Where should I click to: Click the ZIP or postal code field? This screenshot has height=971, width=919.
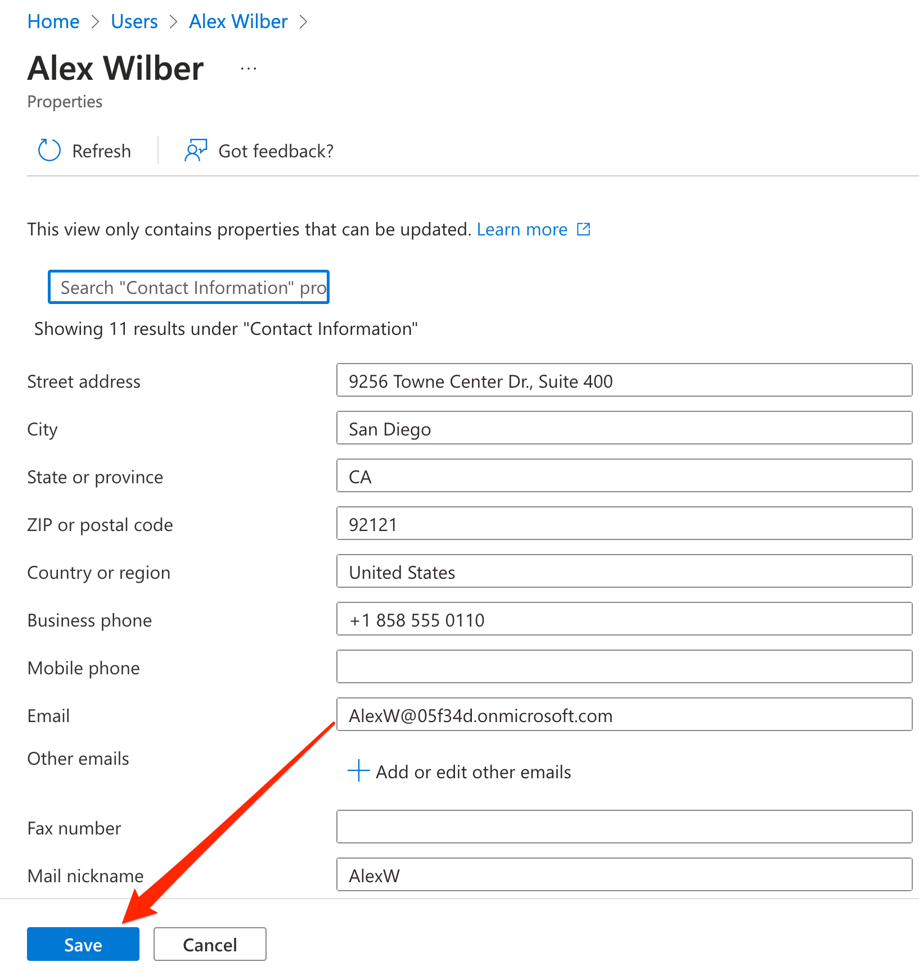point(624,524)
